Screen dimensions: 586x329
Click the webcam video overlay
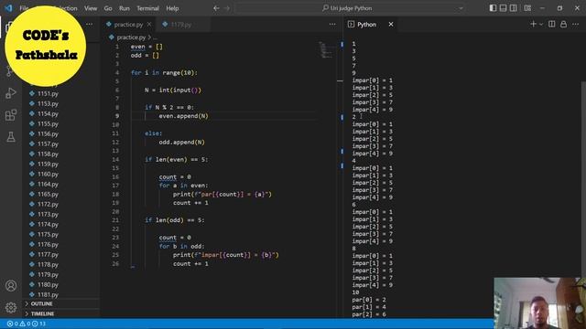(539, 302)
